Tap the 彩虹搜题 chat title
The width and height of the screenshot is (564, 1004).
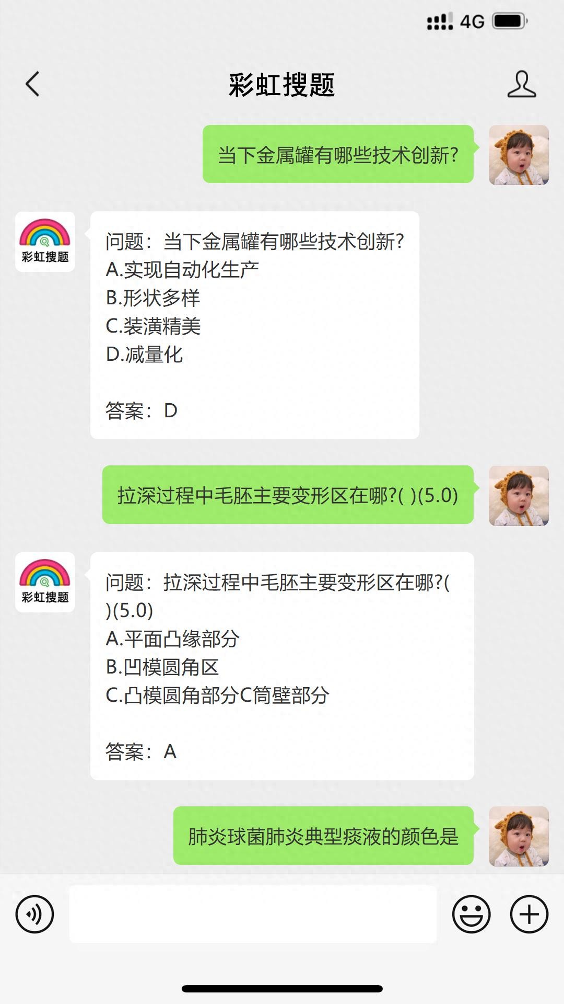pos(281,85)
